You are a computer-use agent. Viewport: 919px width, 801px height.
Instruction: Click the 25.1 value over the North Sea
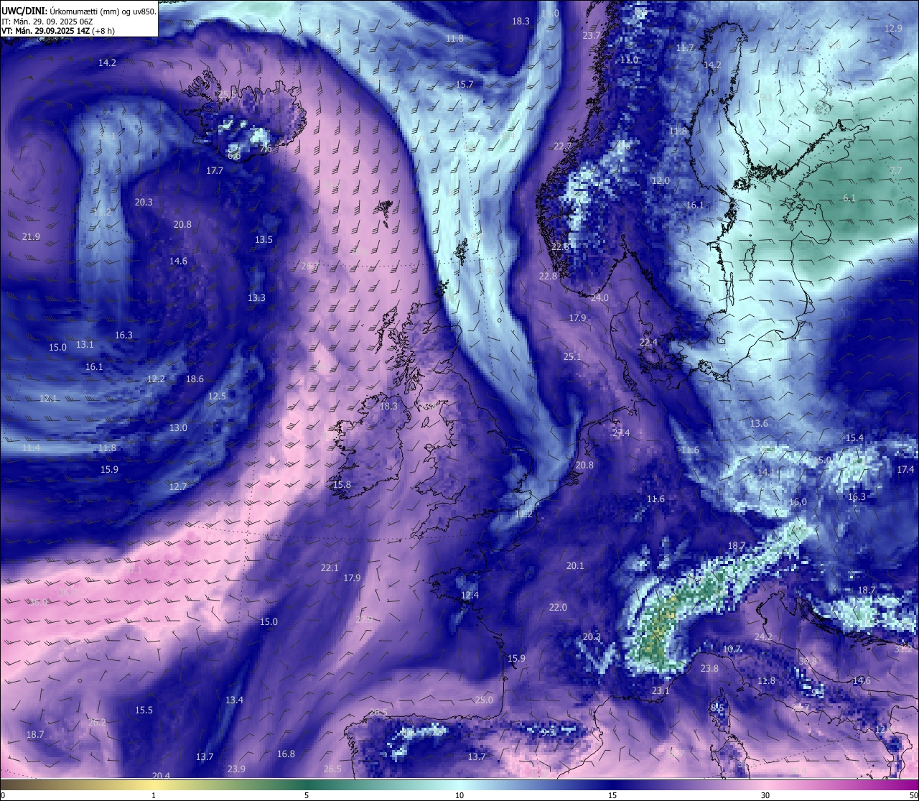click(x=572, y=357)
